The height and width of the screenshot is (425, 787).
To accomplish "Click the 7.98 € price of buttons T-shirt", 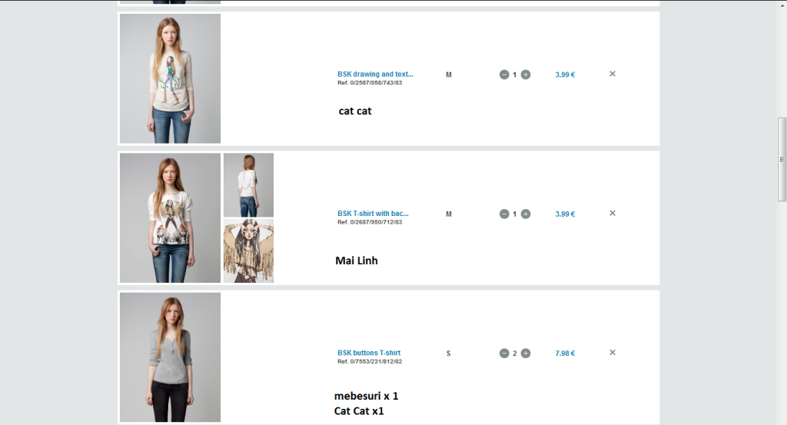I will coord(565,354).
